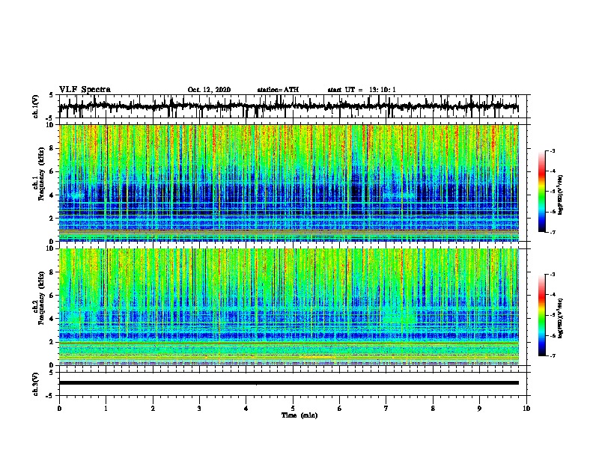Viewport: 593px width, 458px height.
Task: Click the ch.3 flat voltage trace bar
Action: (x=288, y=383)
